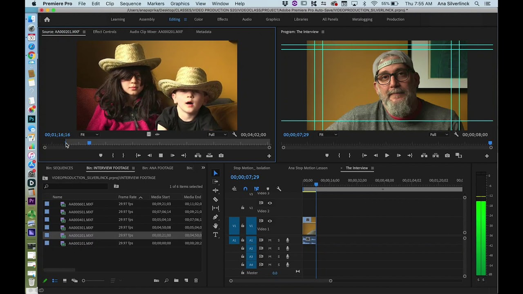
Task: Select the Pen tool in the tools panel
Action: [215, 217]
